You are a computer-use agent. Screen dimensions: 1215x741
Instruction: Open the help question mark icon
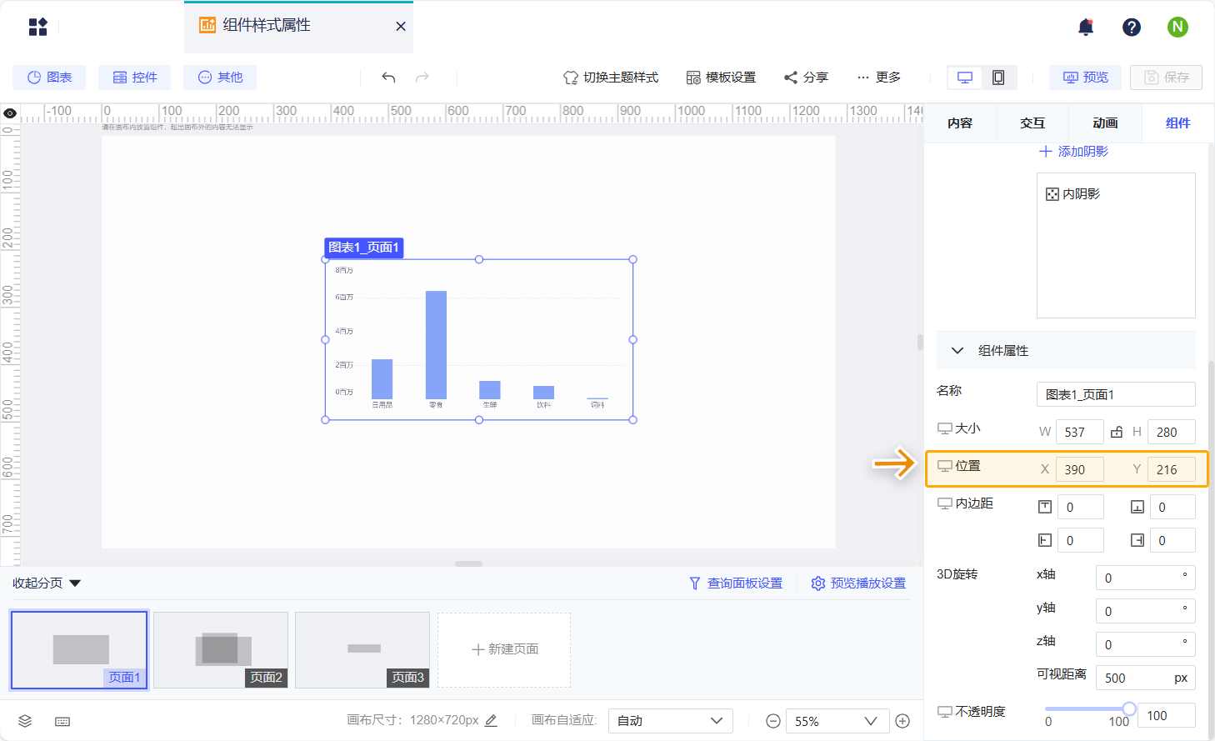tap(1132, 27)
